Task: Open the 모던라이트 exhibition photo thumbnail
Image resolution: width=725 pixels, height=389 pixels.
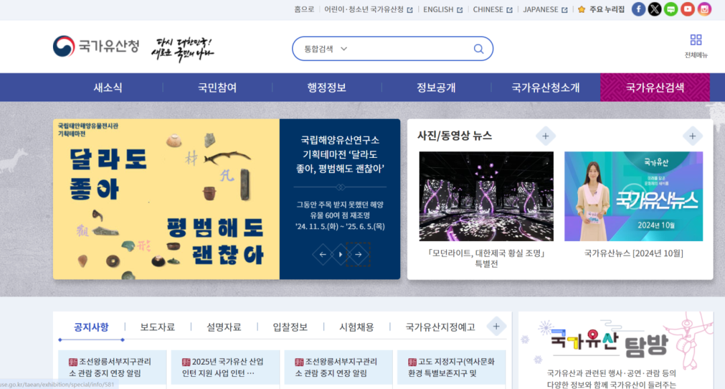Action: pos(486,196)
